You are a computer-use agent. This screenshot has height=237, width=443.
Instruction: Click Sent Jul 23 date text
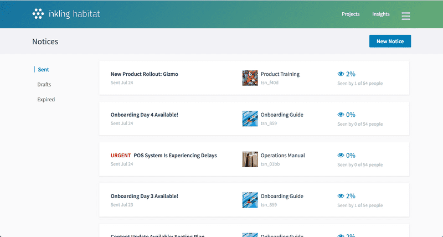(x=122, y=205)
